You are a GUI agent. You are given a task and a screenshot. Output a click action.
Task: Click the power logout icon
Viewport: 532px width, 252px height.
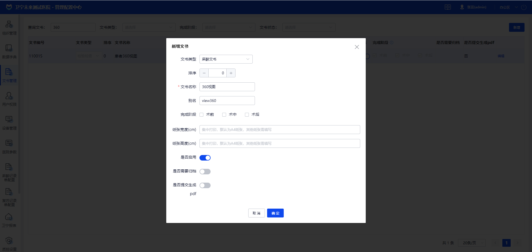click(x=524, y=7)
